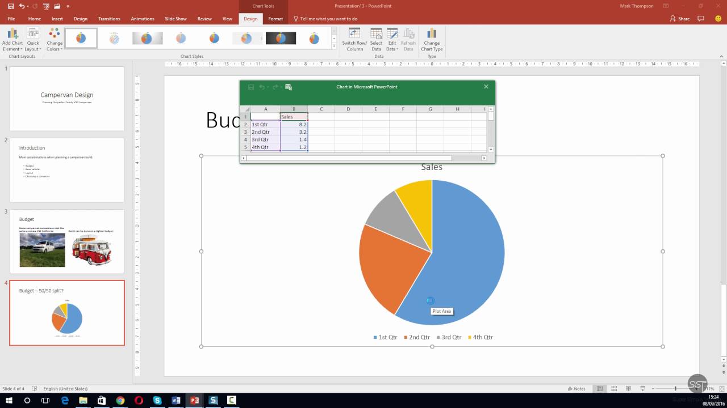Click the Undo arrow in title bar

click(22, 6)
